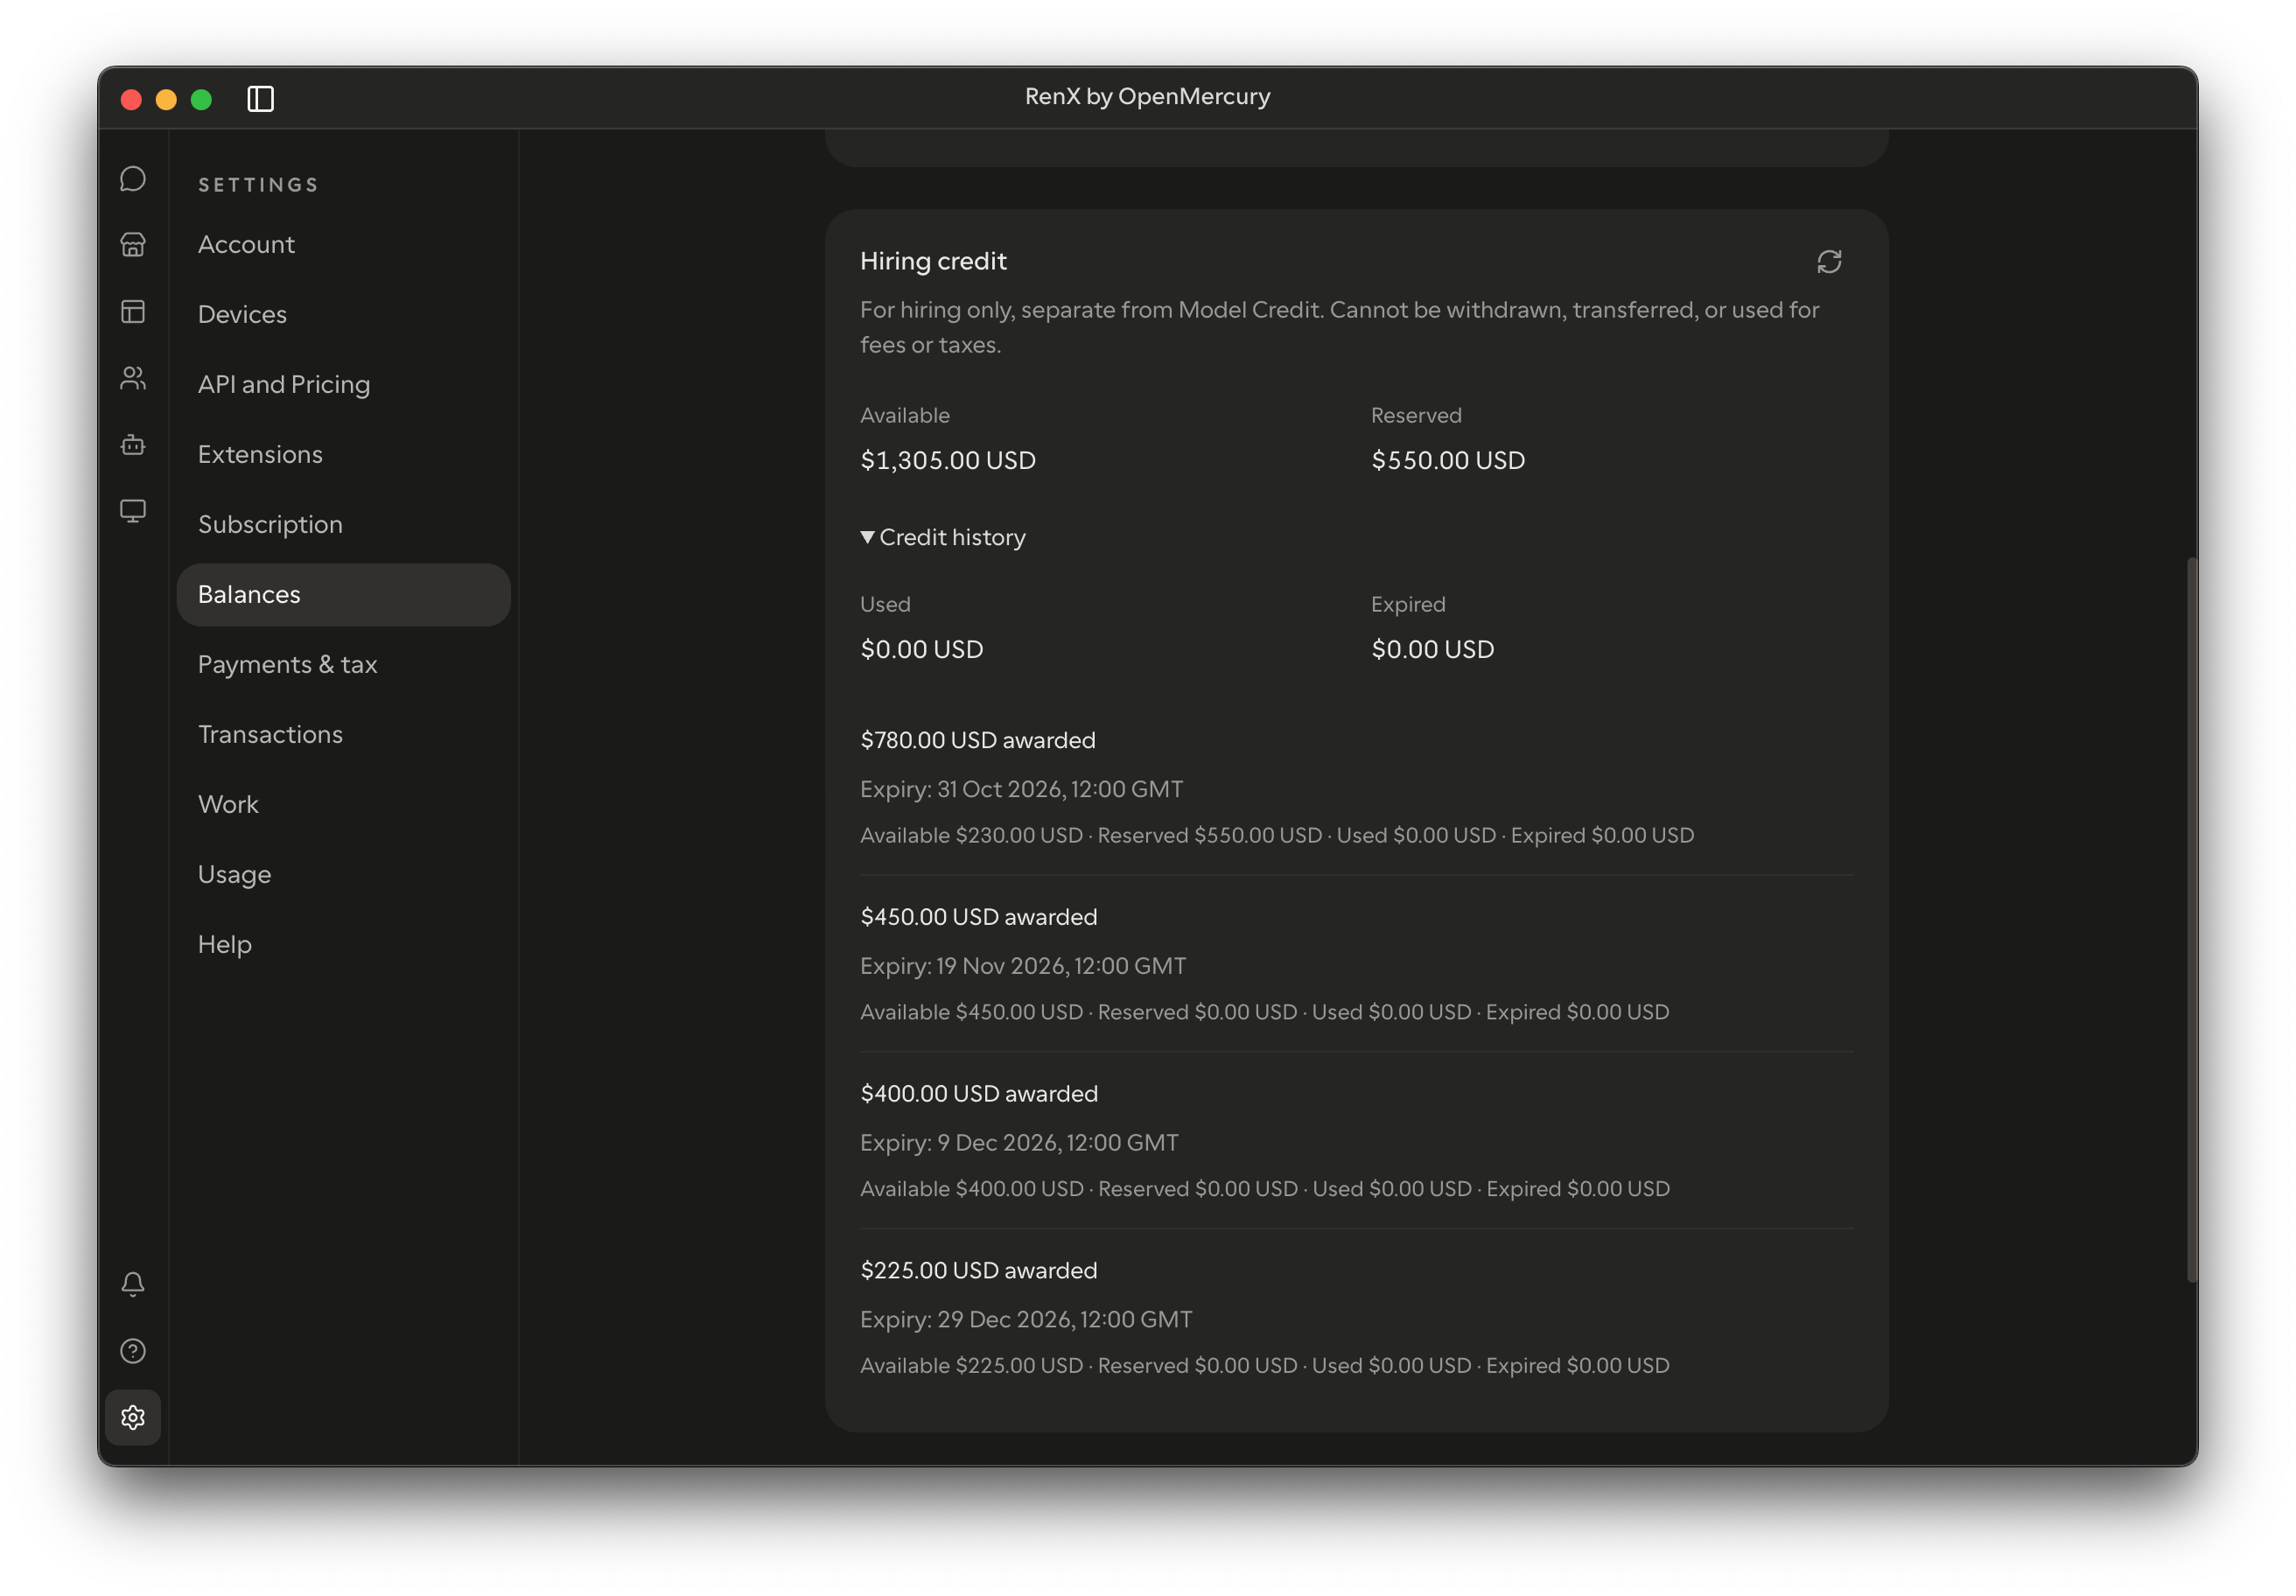Click the Available $225.00 USD breakdown line

(1264, 1365)
